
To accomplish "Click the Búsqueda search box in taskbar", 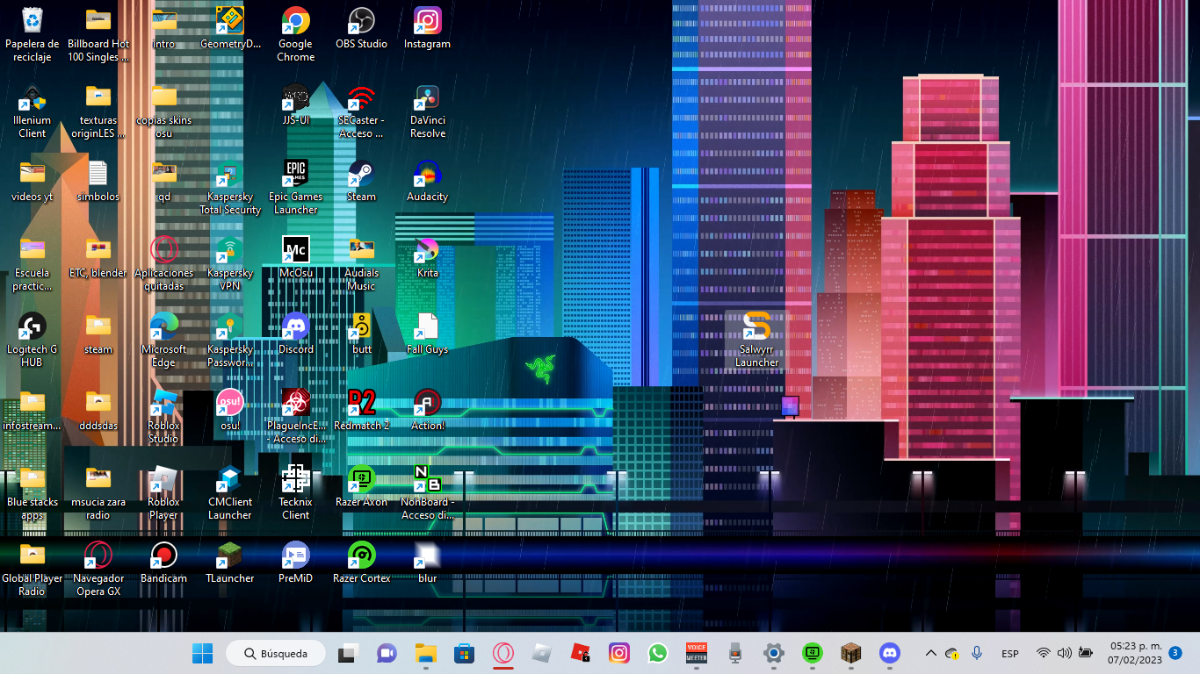I will (276, 653).
